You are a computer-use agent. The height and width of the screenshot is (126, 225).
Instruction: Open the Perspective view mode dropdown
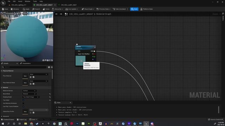coord(9,14)
